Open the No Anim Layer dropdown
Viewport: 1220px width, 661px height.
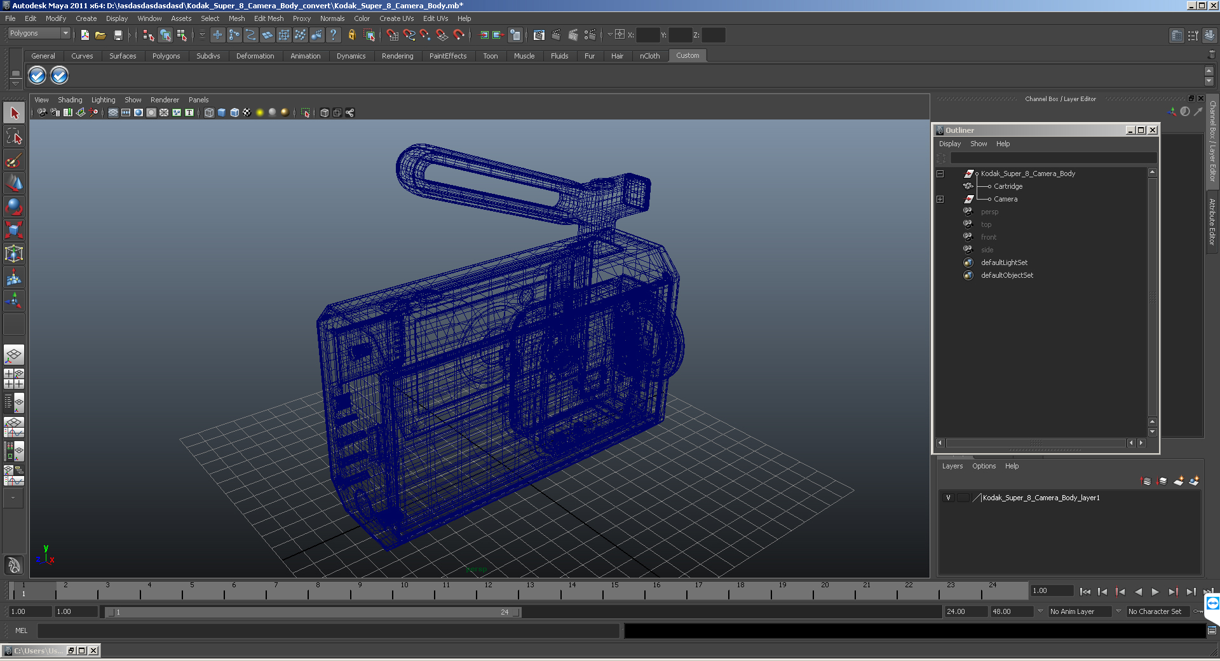(x=1080, y=611)
